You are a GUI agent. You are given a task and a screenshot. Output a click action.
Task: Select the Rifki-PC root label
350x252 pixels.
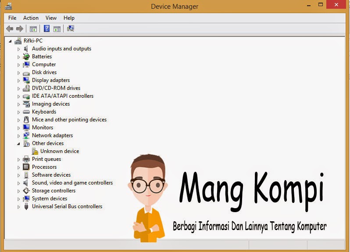click(33, 41)
